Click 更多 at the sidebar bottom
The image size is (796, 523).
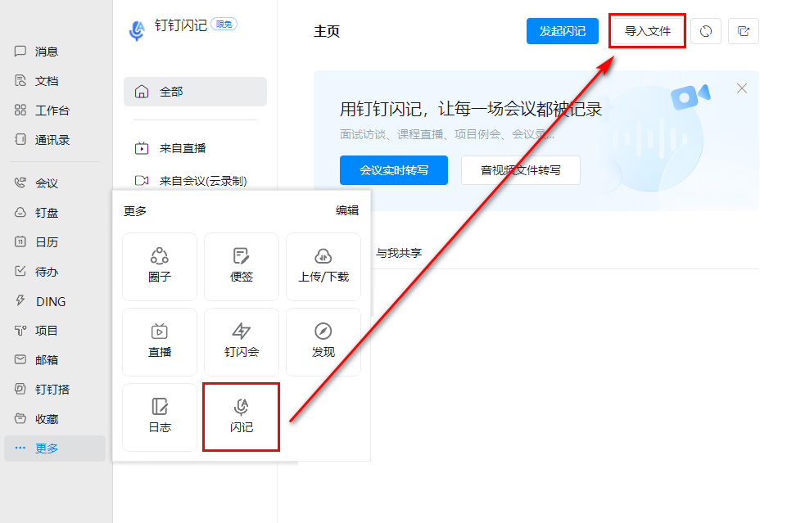[55, 449]
